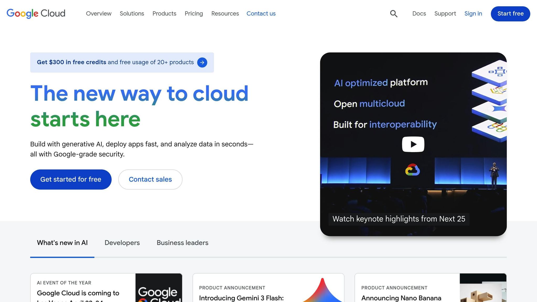This screenshot has height=302, width=537.
Task: Open the Resources menu
Action: tap(225, 13)
